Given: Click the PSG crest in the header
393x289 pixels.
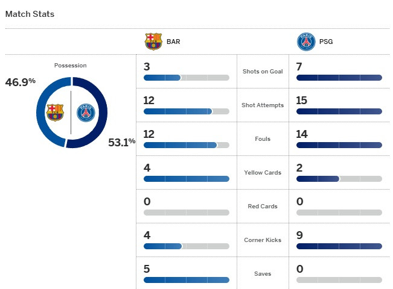Looking at the screenshot, I should tap(306, 42).
